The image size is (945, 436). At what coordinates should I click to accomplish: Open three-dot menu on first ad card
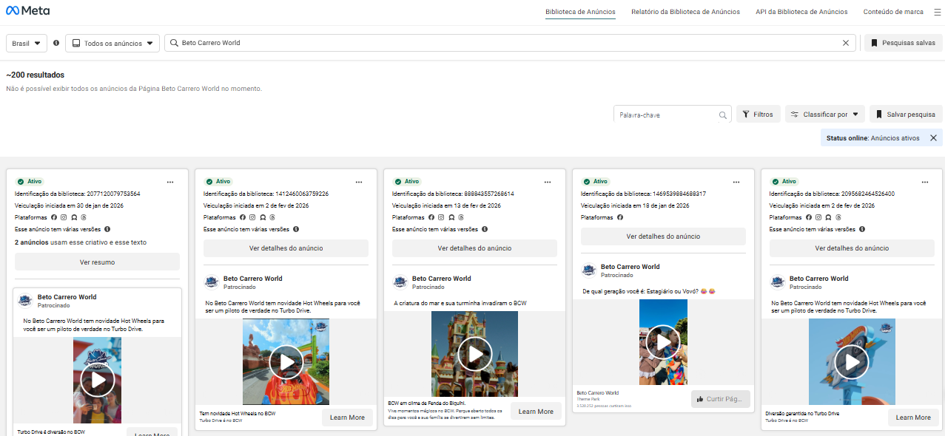[170, 182]
